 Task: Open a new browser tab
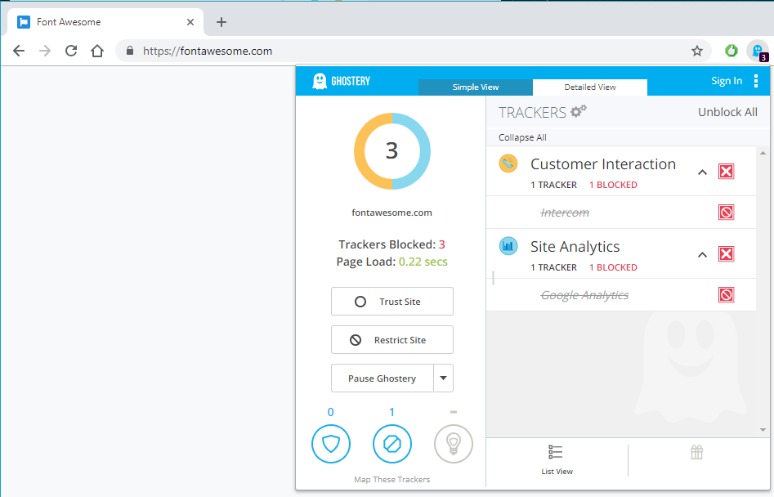(221, 22)
